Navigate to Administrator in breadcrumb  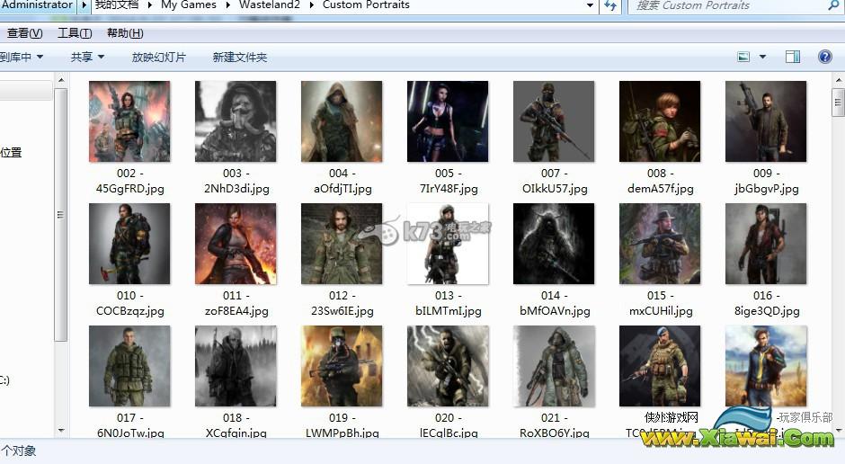click(x=37, y=4)
